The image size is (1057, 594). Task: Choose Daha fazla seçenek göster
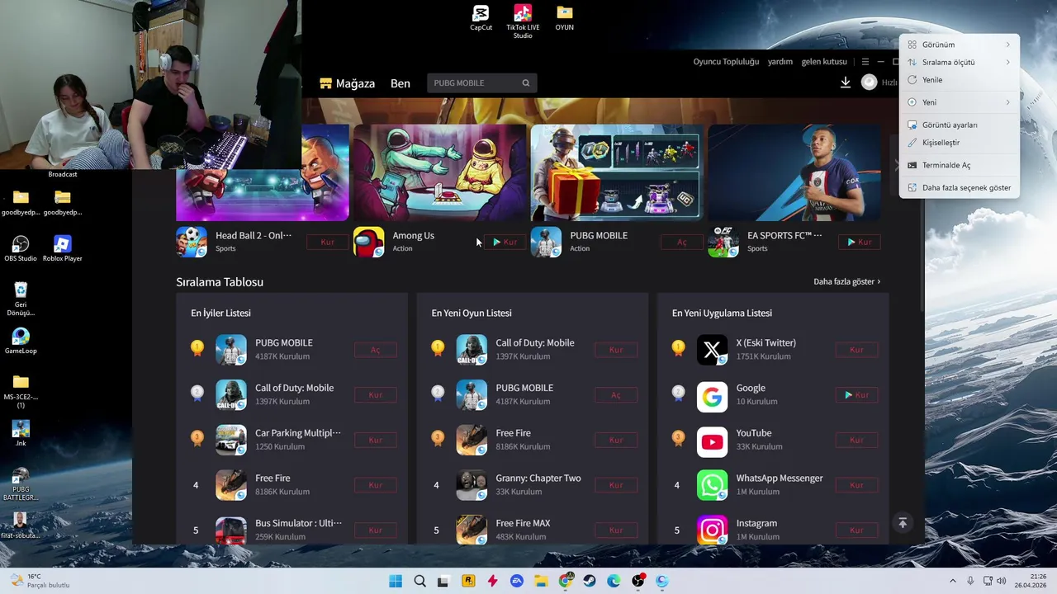pyautogui.click(x=960, y=187)
